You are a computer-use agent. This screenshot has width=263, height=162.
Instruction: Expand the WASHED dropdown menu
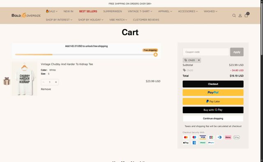coord(210,11)
